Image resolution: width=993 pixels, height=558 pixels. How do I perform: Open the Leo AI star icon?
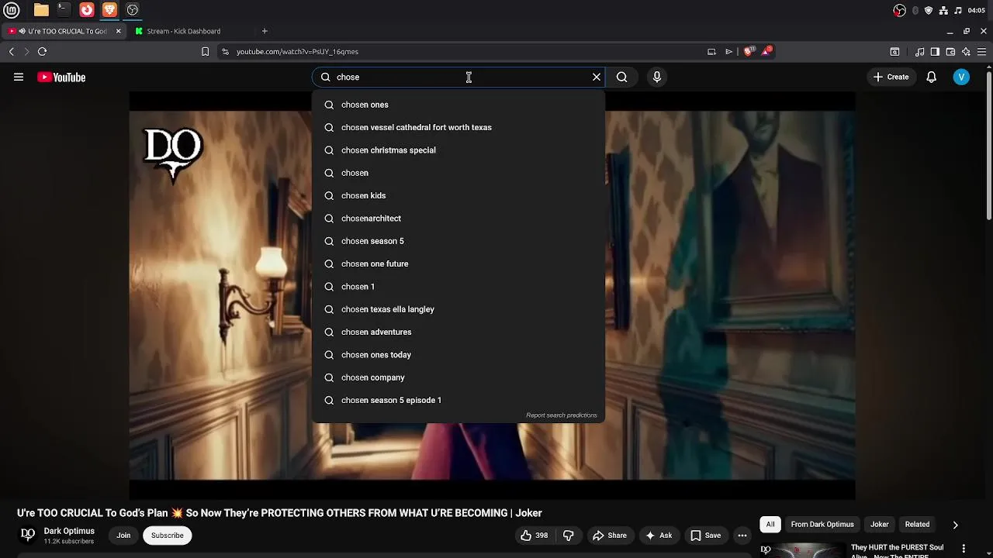coord(966,52)
